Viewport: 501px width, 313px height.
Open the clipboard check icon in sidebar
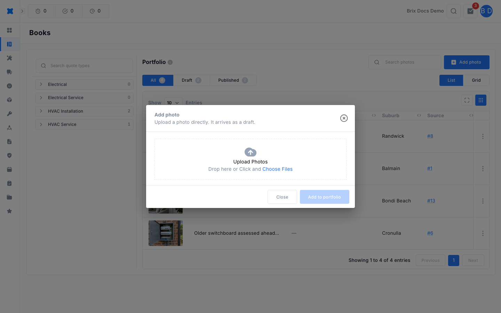pos(9,183)
